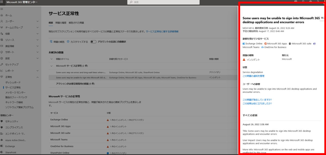
Task: Click the 問題の報告 button
Action: (x=57, y=42)
